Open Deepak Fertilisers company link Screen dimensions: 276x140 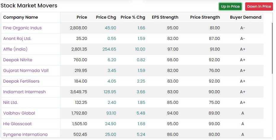(x=21, y=81)
